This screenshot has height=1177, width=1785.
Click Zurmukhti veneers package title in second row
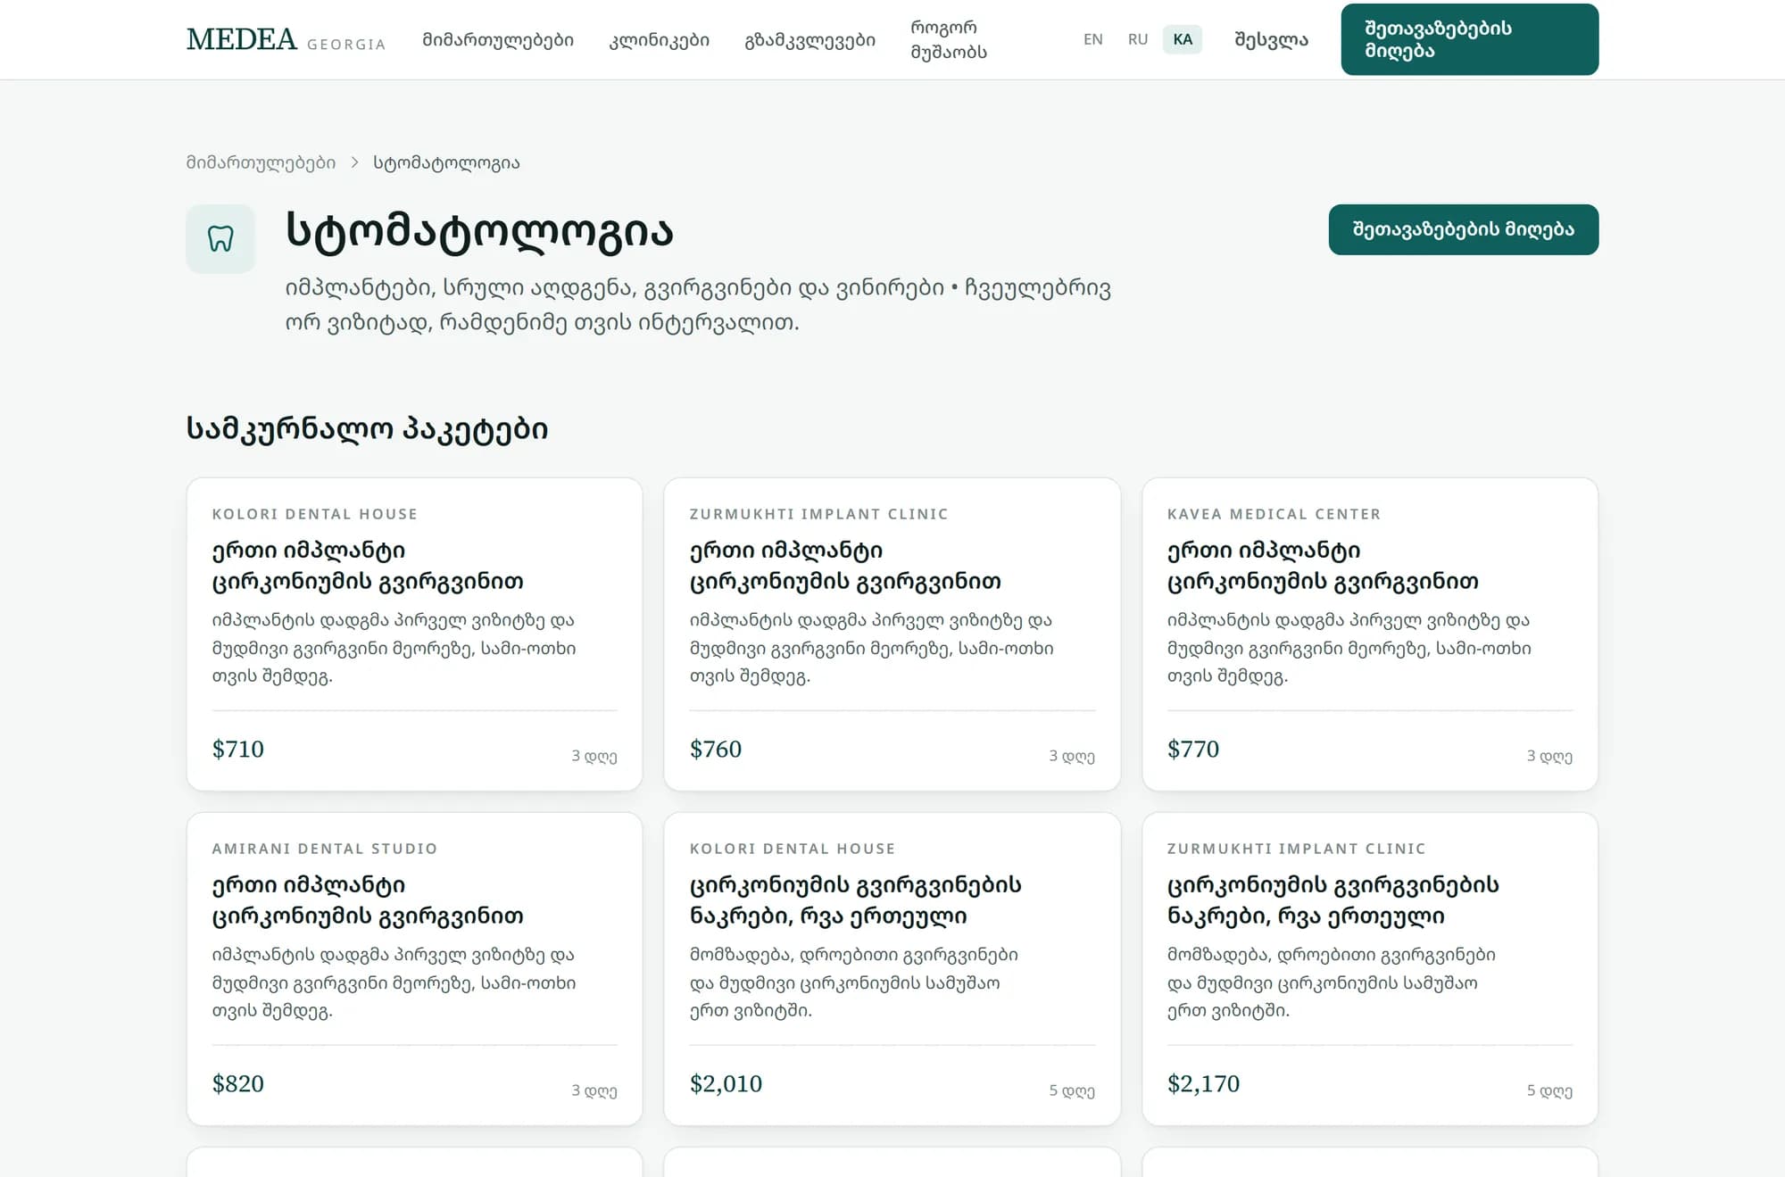click(1333, 900)
